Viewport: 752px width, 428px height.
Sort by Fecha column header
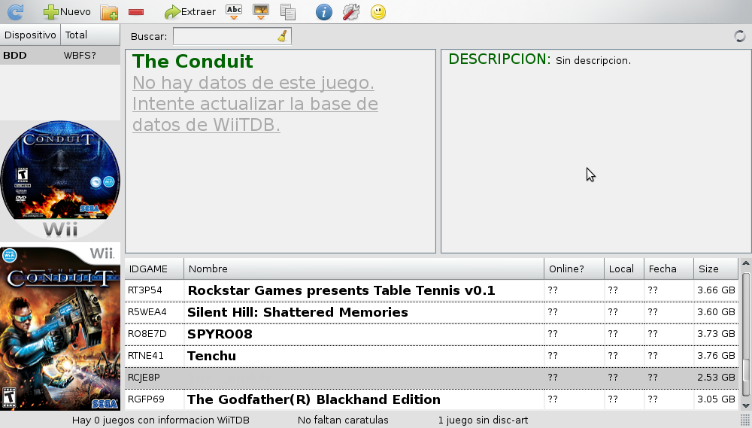click(x=669, y=269)
